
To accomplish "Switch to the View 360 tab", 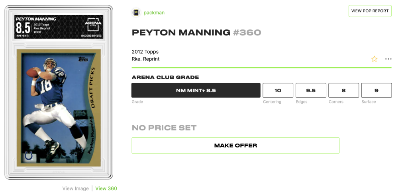I will 106,188.
